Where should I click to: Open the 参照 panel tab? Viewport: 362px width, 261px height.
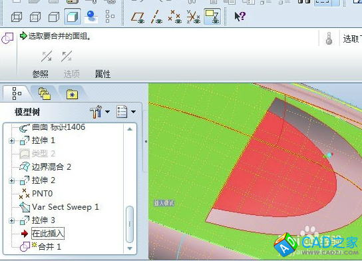pos(41,74)
